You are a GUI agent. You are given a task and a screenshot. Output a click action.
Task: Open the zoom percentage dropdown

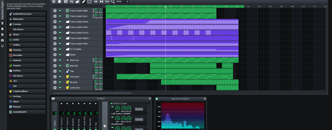[127, 2]
